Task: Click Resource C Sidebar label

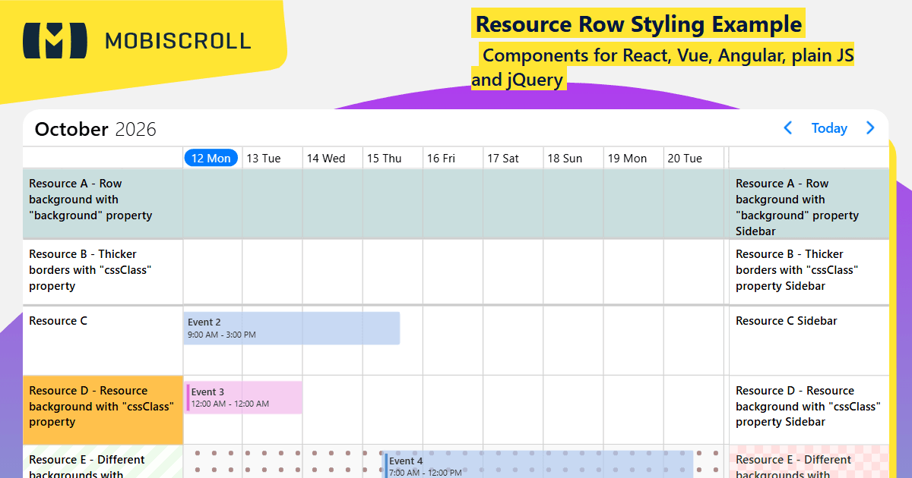Action: point(809,340)
